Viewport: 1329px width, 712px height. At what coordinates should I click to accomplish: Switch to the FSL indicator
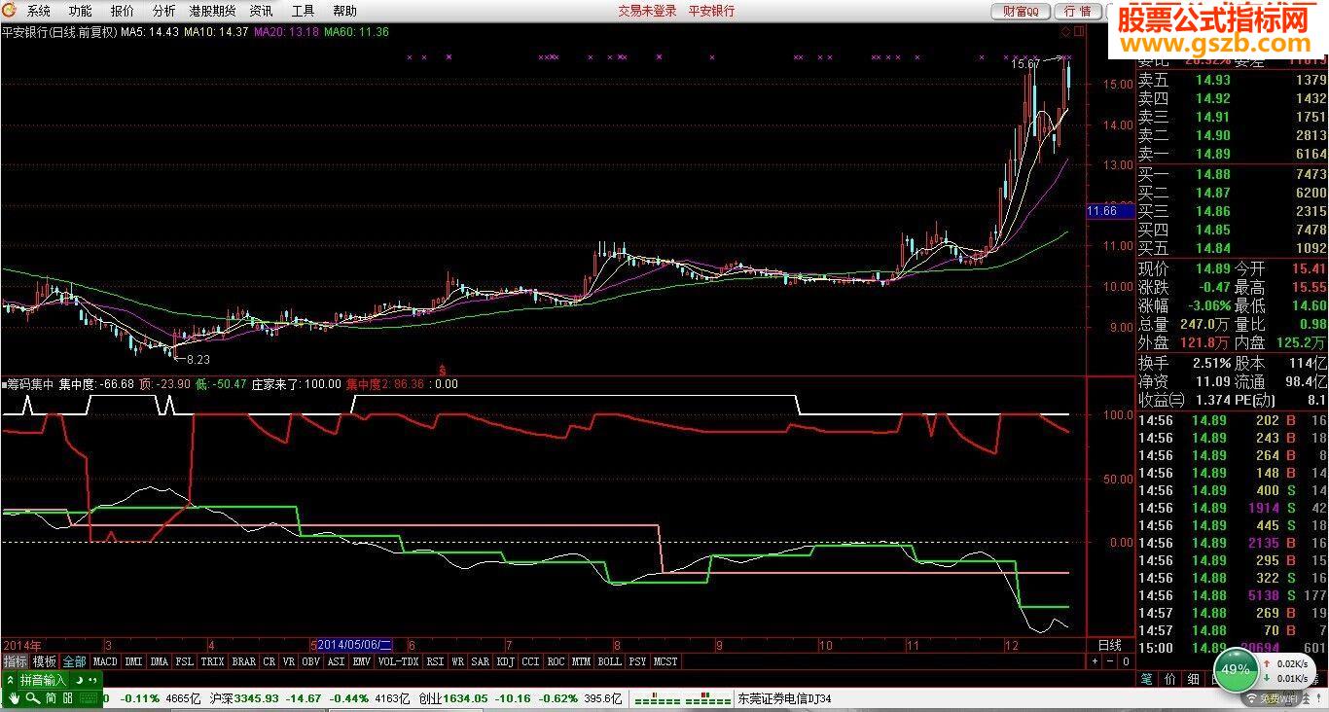tap(184, 661)
